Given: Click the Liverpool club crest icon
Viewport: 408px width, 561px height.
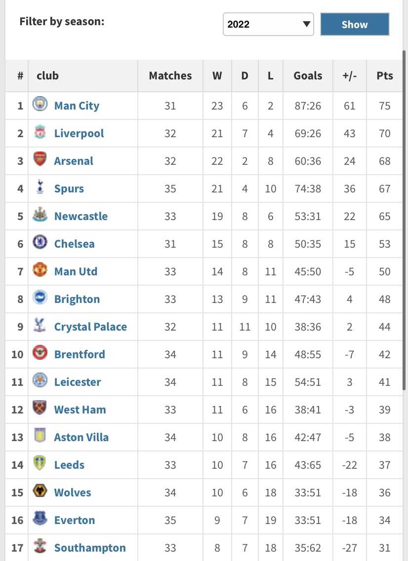Looking at the screenshot, I should 40,132.
